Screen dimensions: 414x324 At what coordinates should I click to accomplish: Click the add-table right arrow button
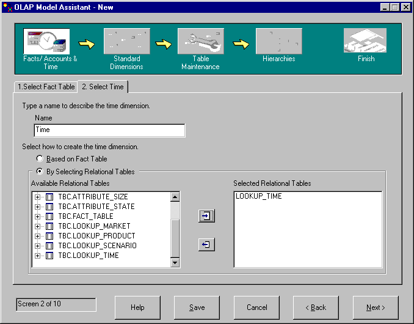[x=206, y=216]
